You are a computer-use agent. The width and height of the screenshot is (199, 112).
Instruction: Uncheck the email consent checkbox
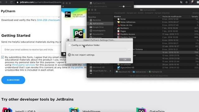(x=3, y=57)
